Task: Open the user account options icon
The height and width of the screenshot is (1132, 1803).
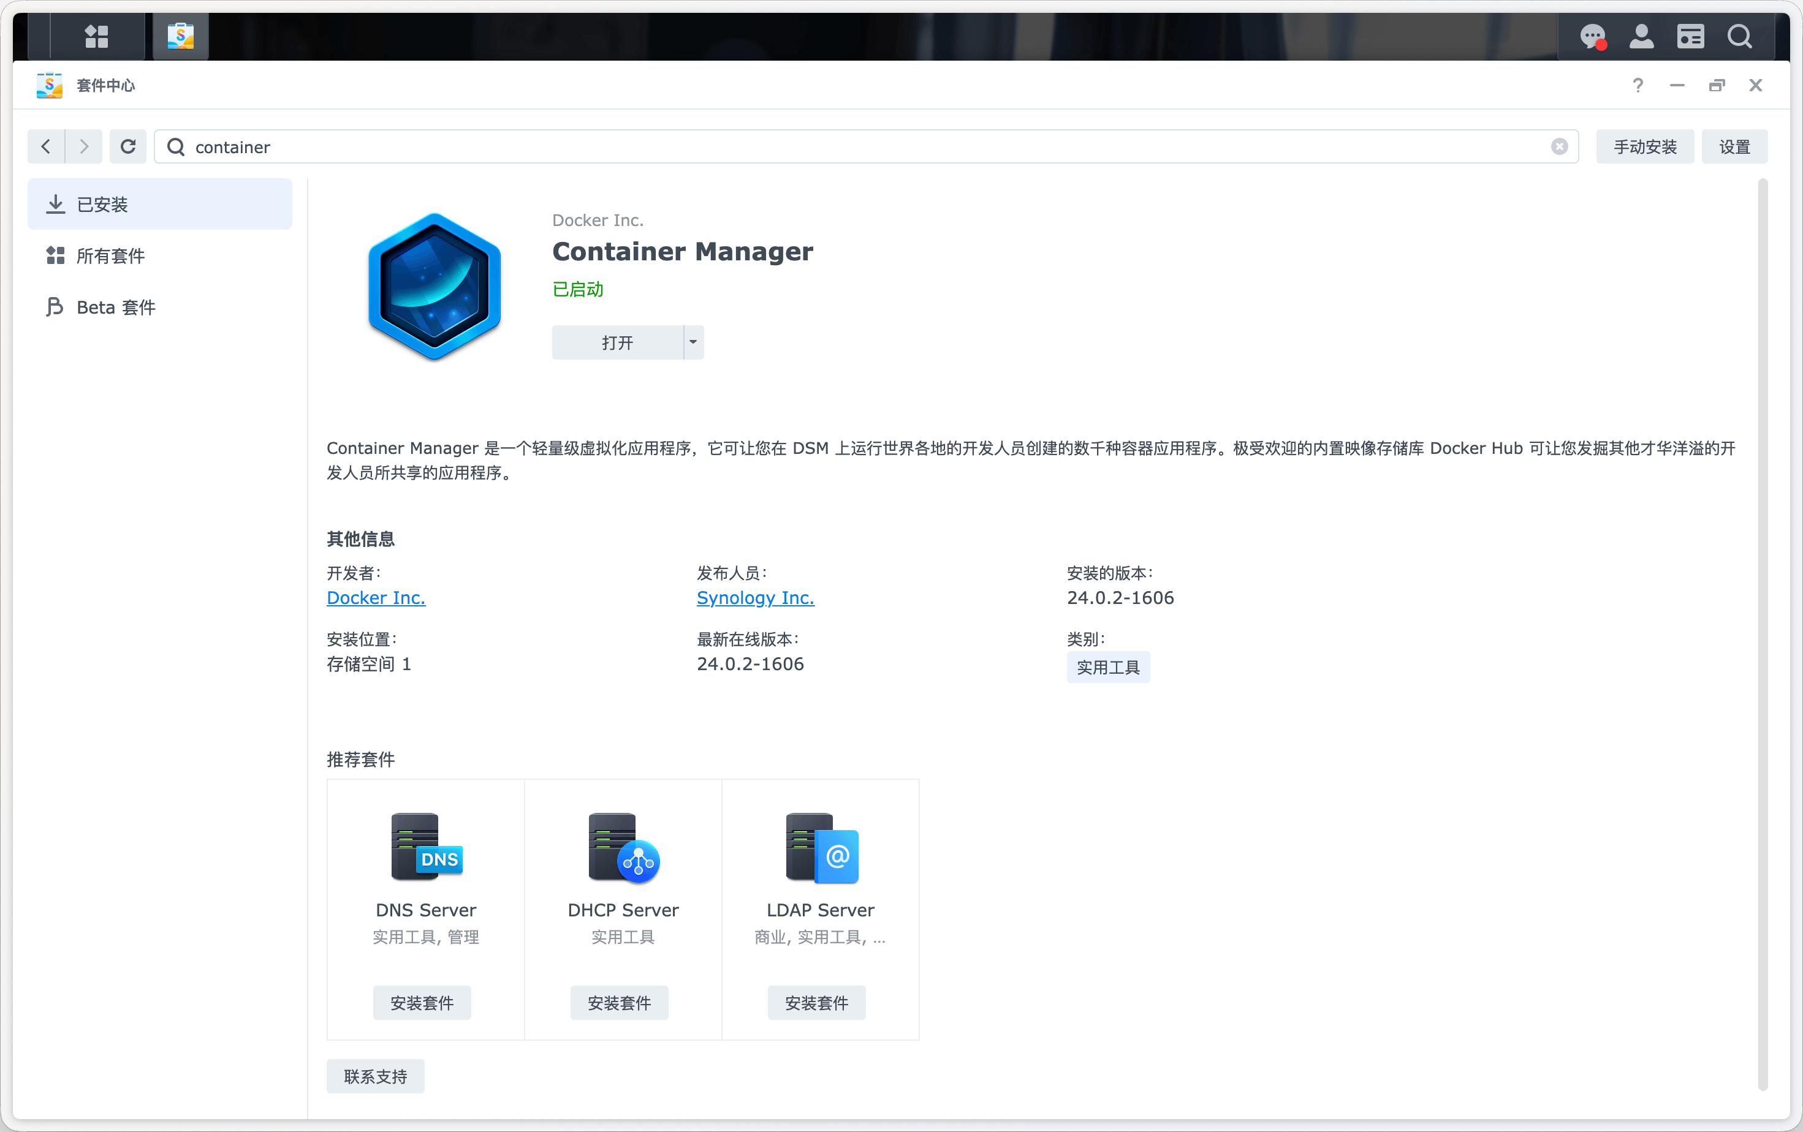Action: pos(1641,36)
